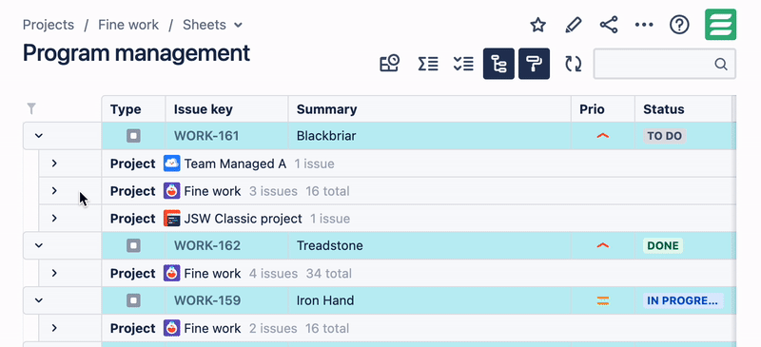
Task: Click the issue type icon for WORK-162
Action: [133, 245]
